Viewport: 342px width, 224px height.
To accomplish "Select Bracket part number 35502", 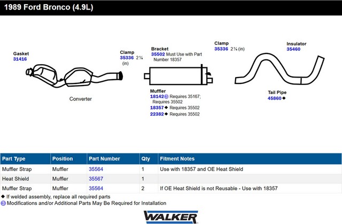I will pyautogui.click(x=158, y=54).
